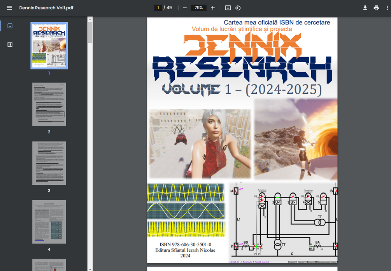Click the 75% zoom level field

[198, 8]
